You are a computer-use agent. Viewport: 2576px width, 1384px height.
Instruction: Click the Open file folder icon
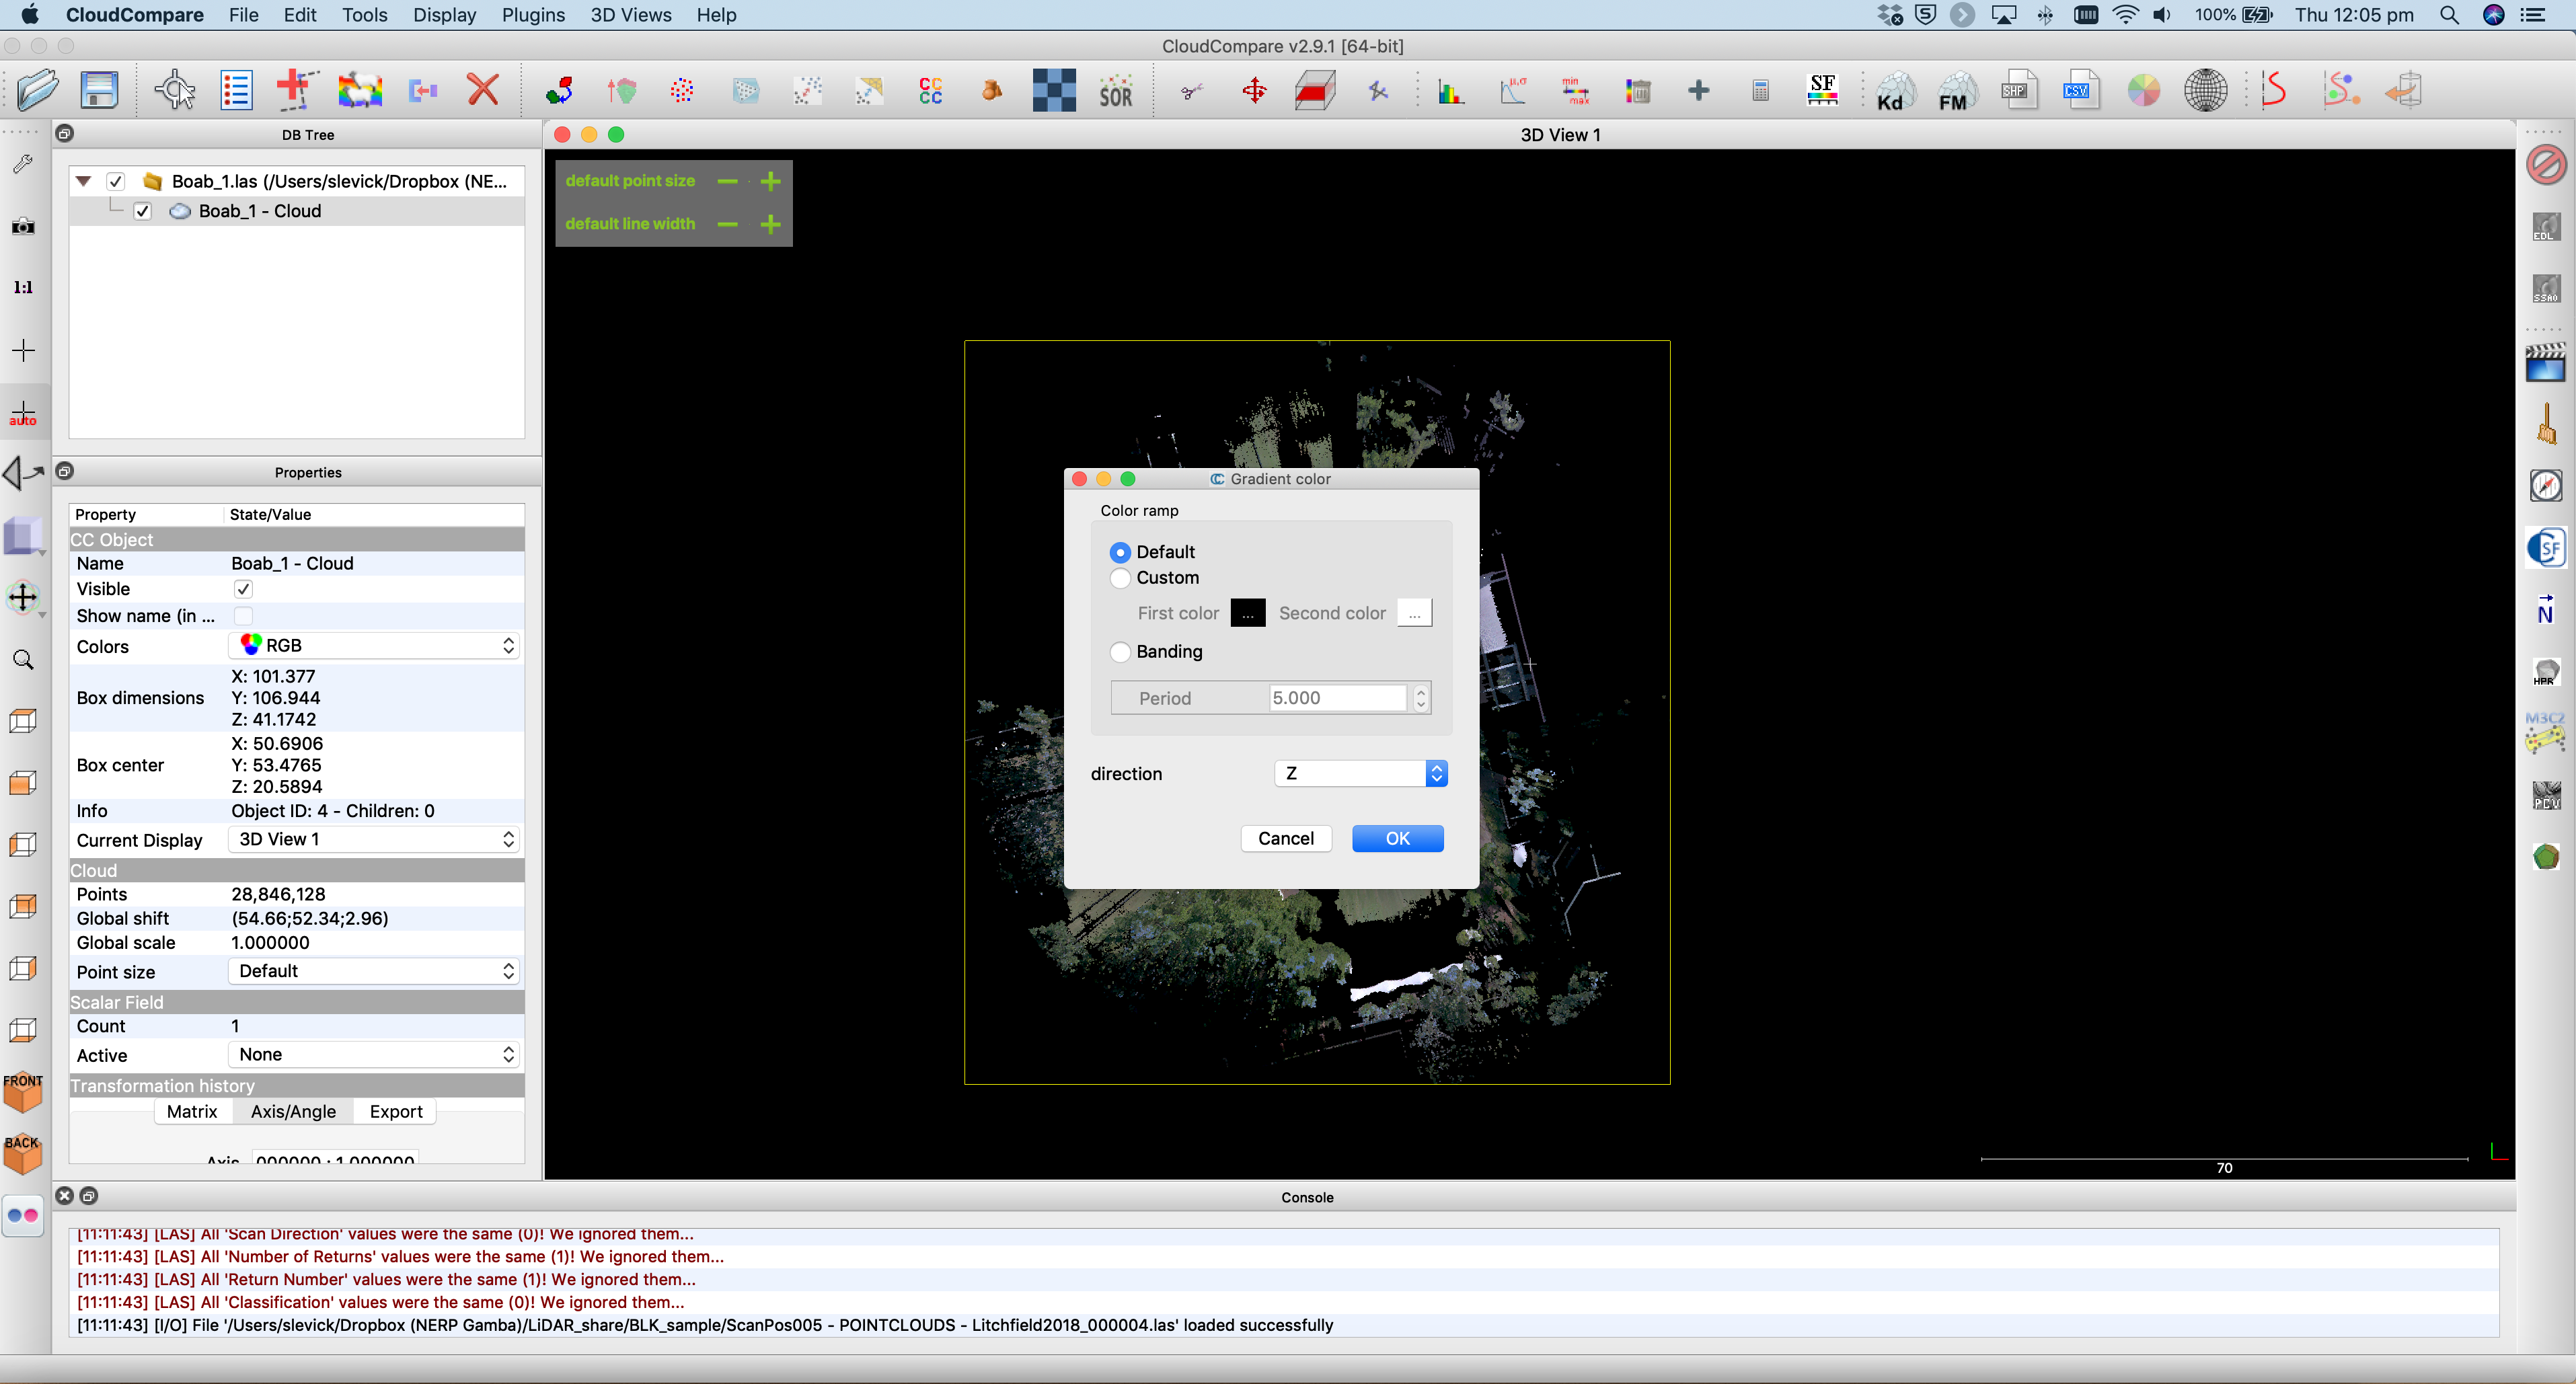tap(38, 91)
